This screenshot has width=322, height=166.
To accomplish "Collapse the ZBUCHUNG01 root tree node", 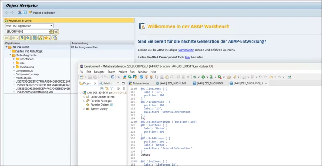I will pos(7,47).
